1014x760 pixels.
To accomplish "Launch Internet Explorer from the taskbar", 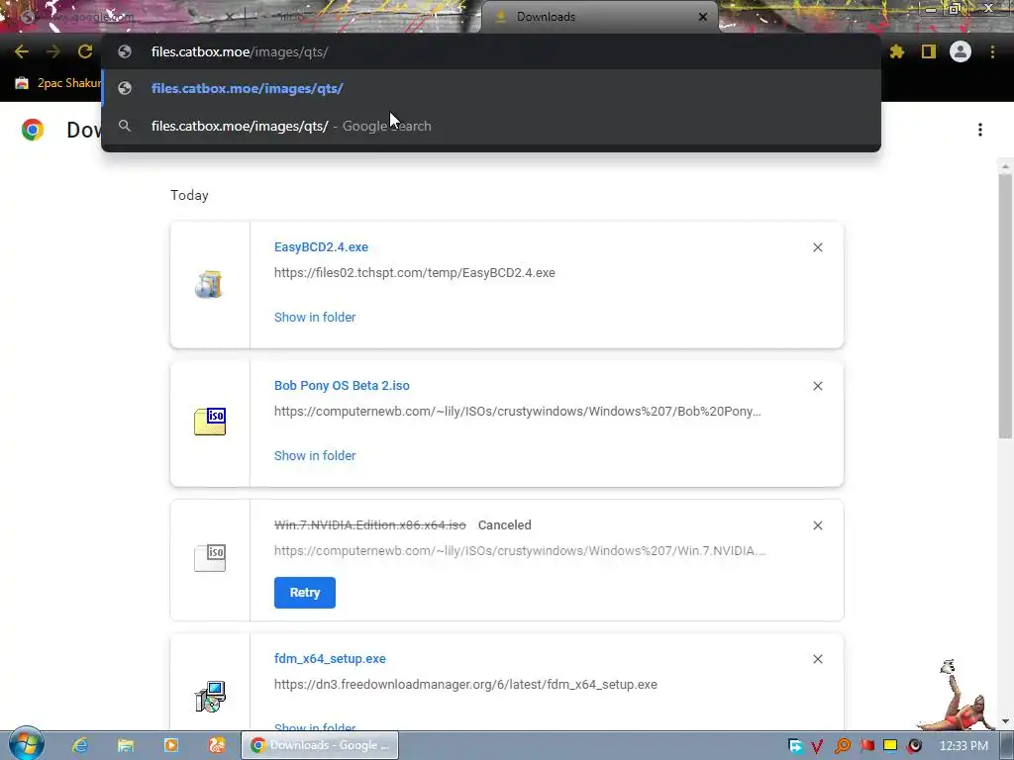I will 80,745.
